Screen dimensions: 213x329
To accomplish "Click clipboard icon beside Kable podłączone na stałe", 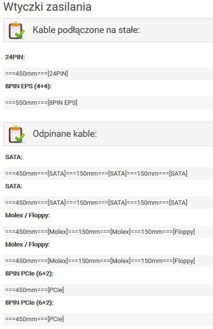I will [x=16, y=30].
